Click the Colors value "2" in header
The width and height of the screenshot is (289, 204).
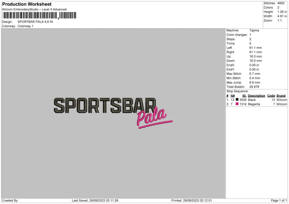click(x=278, y=8)
